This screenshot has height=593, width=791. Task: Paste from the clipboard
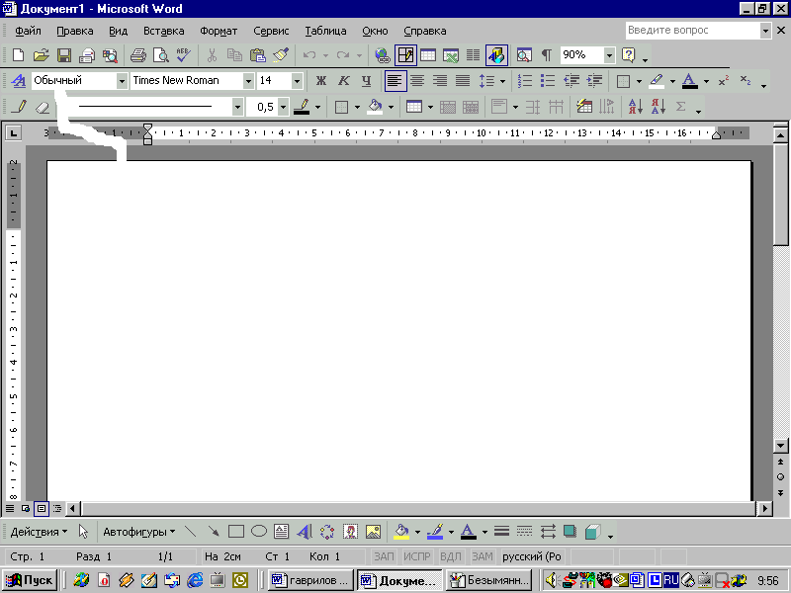258,54
